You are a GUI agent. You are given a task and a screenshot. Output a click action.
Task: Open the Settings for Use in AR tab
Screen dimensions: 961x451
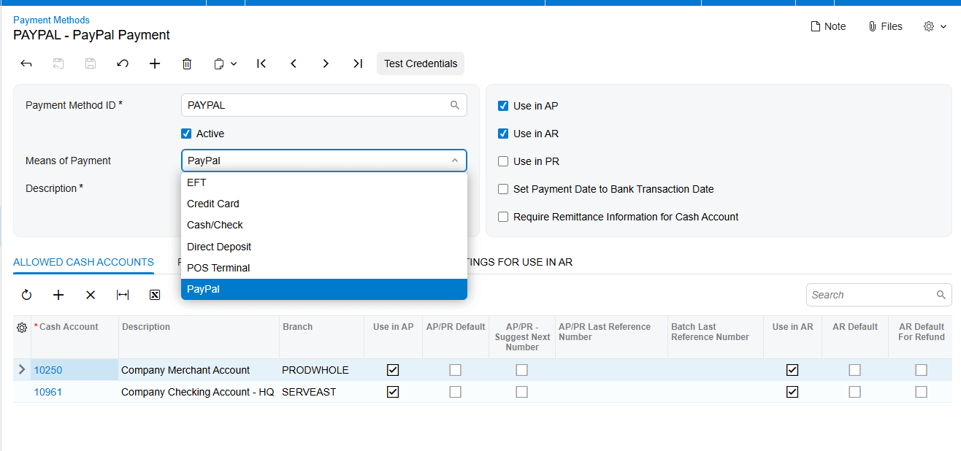point(520,262)
